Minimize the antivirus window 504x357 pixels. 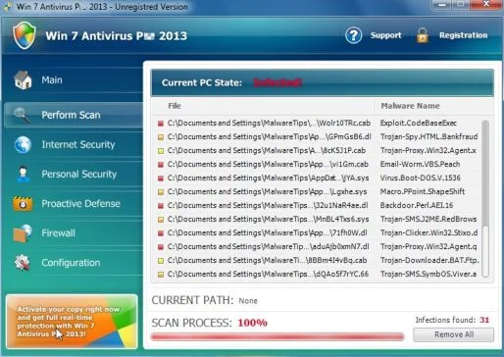[442, 5]
